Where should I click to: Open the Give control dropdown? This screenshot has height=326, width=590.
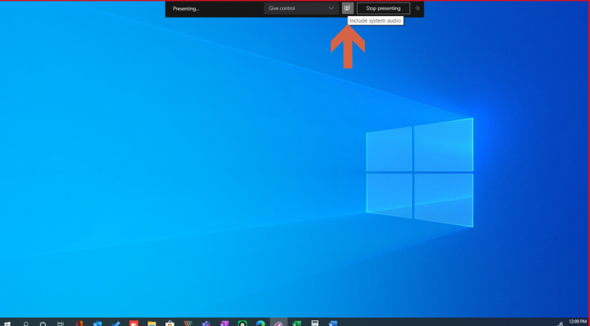(x=301, y=8)
